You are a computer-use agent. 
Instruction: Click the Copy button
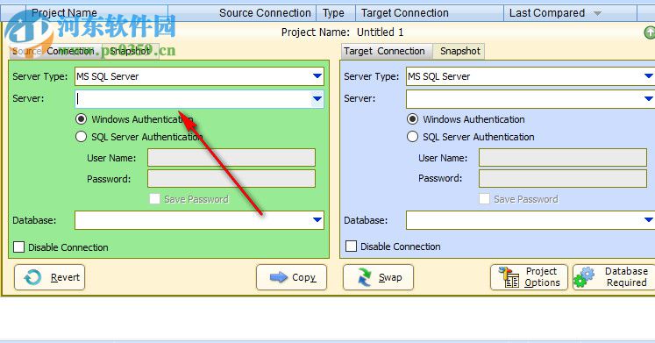(x=292, y=277)
